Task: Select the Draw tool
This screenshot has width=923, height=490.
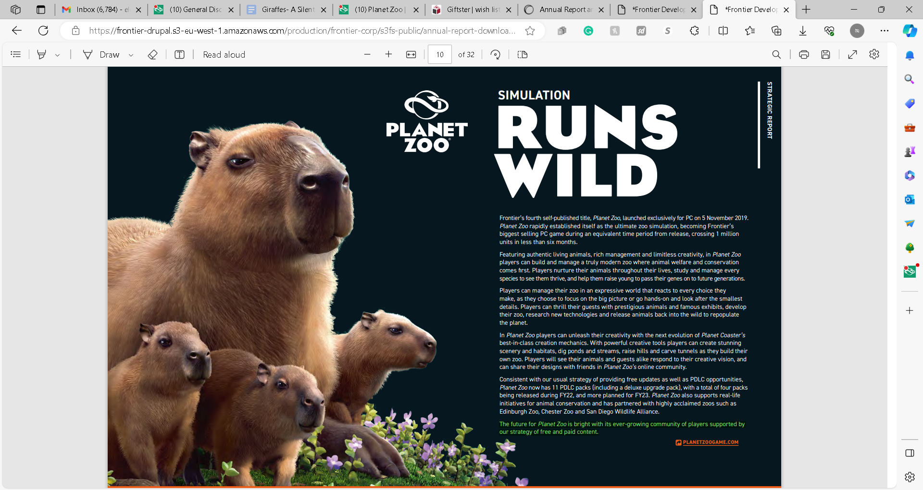Action: coord(101,55)
